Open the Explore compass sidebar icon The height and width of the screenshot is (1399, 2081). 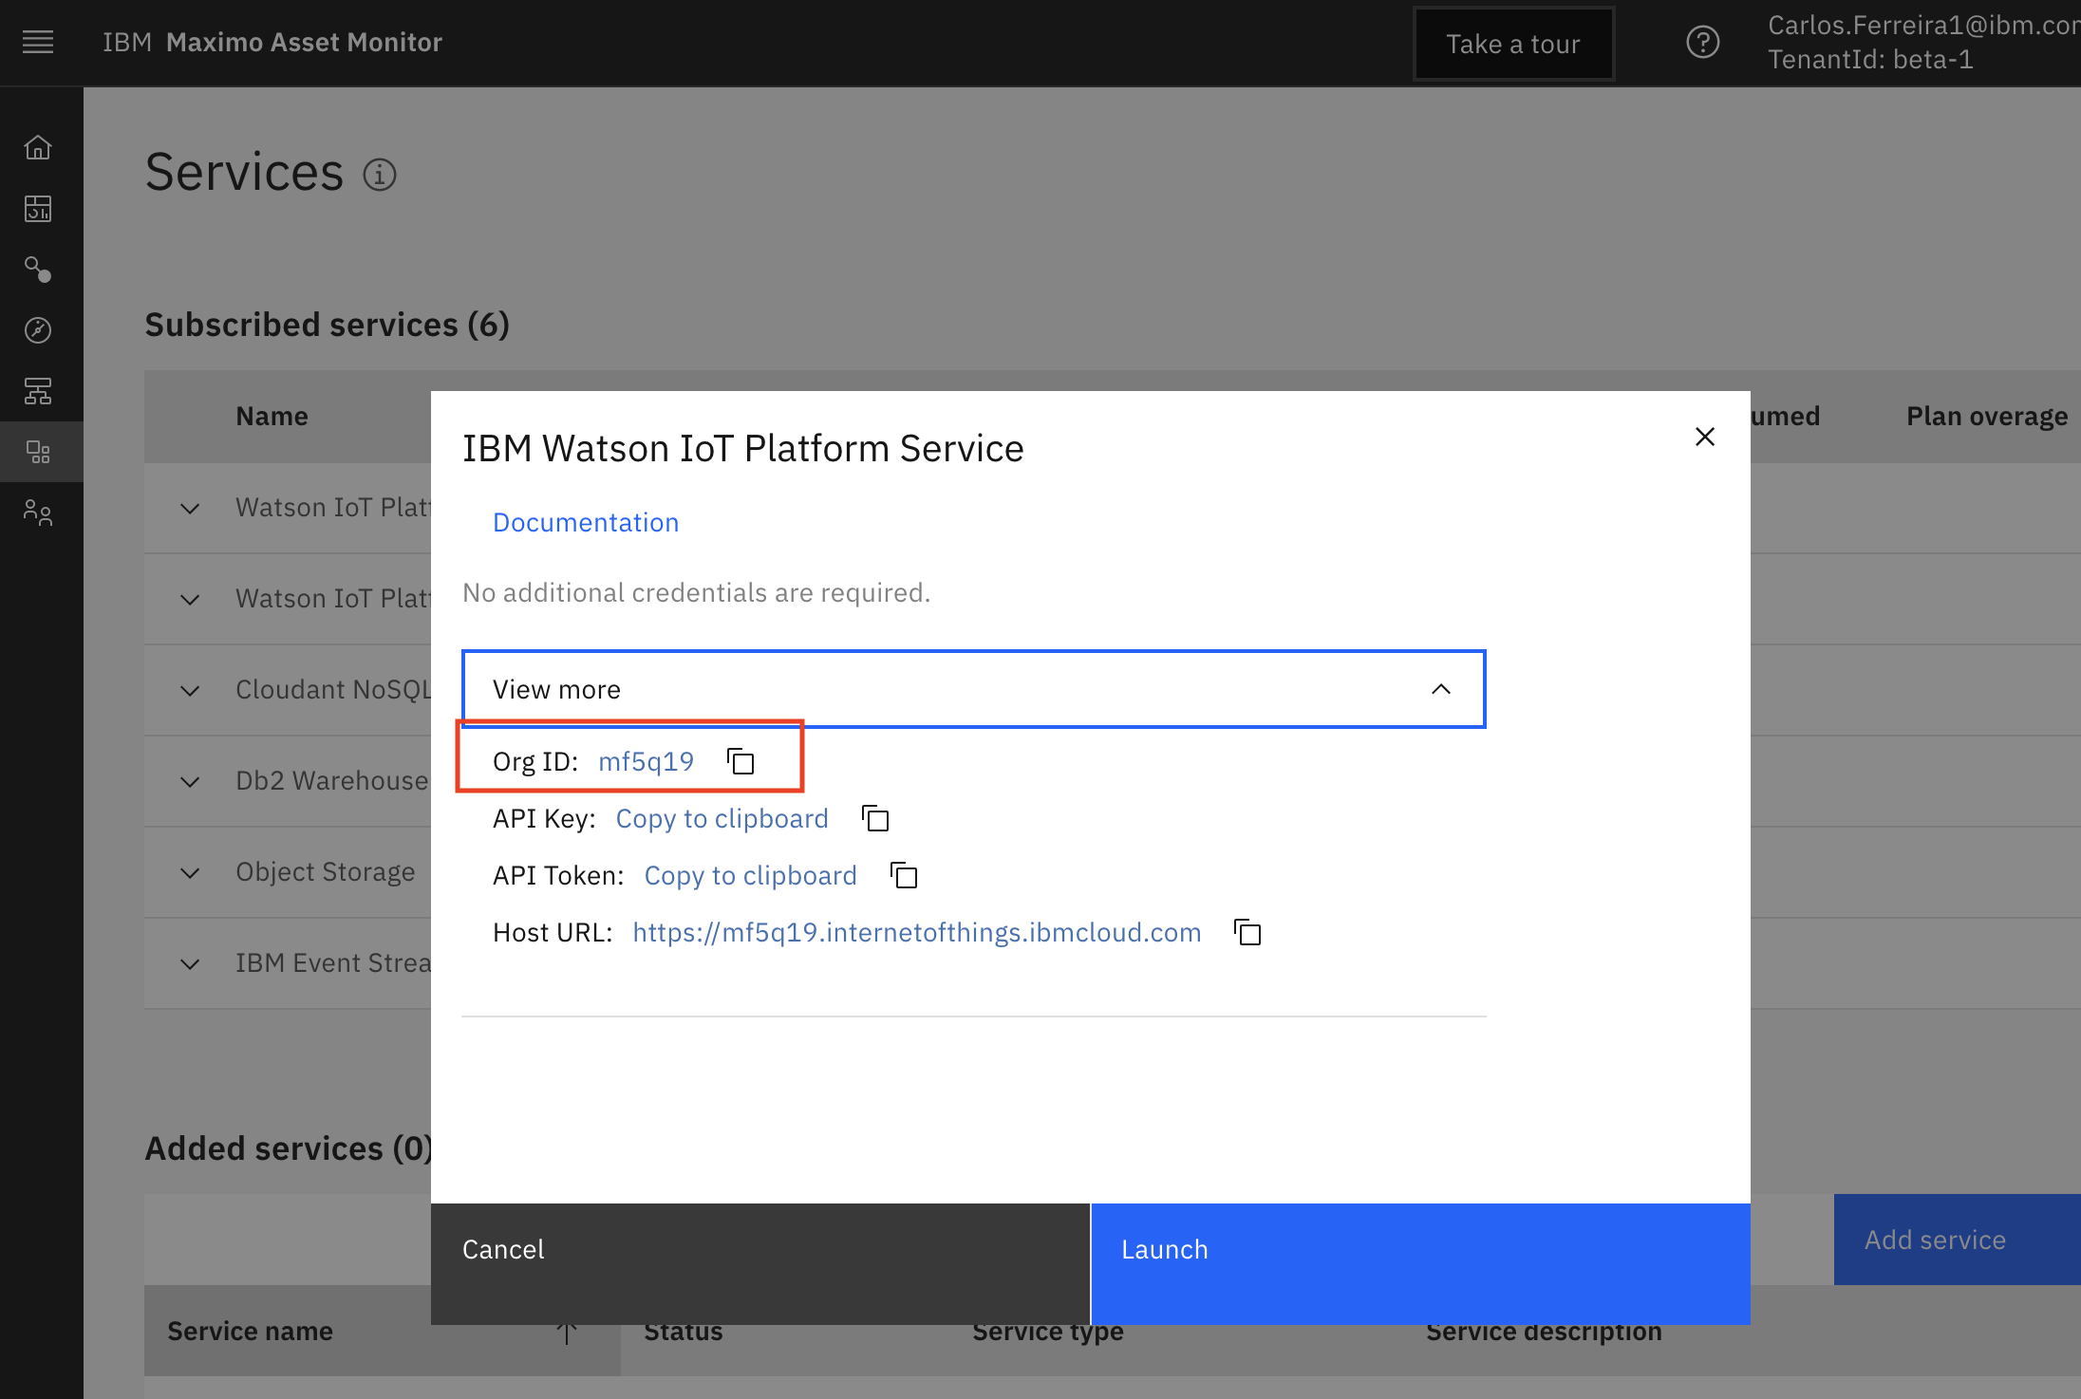[38, 330]
